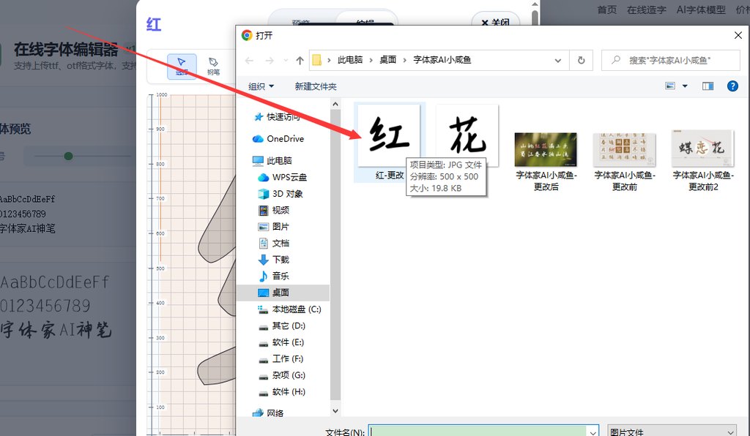
Task: Open the help icon in the dialog toolbar
Action: 732,86
